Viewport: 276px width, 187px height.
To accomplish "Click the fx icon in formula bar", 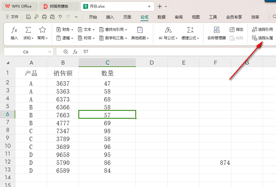I will click(x=75, y=52).
